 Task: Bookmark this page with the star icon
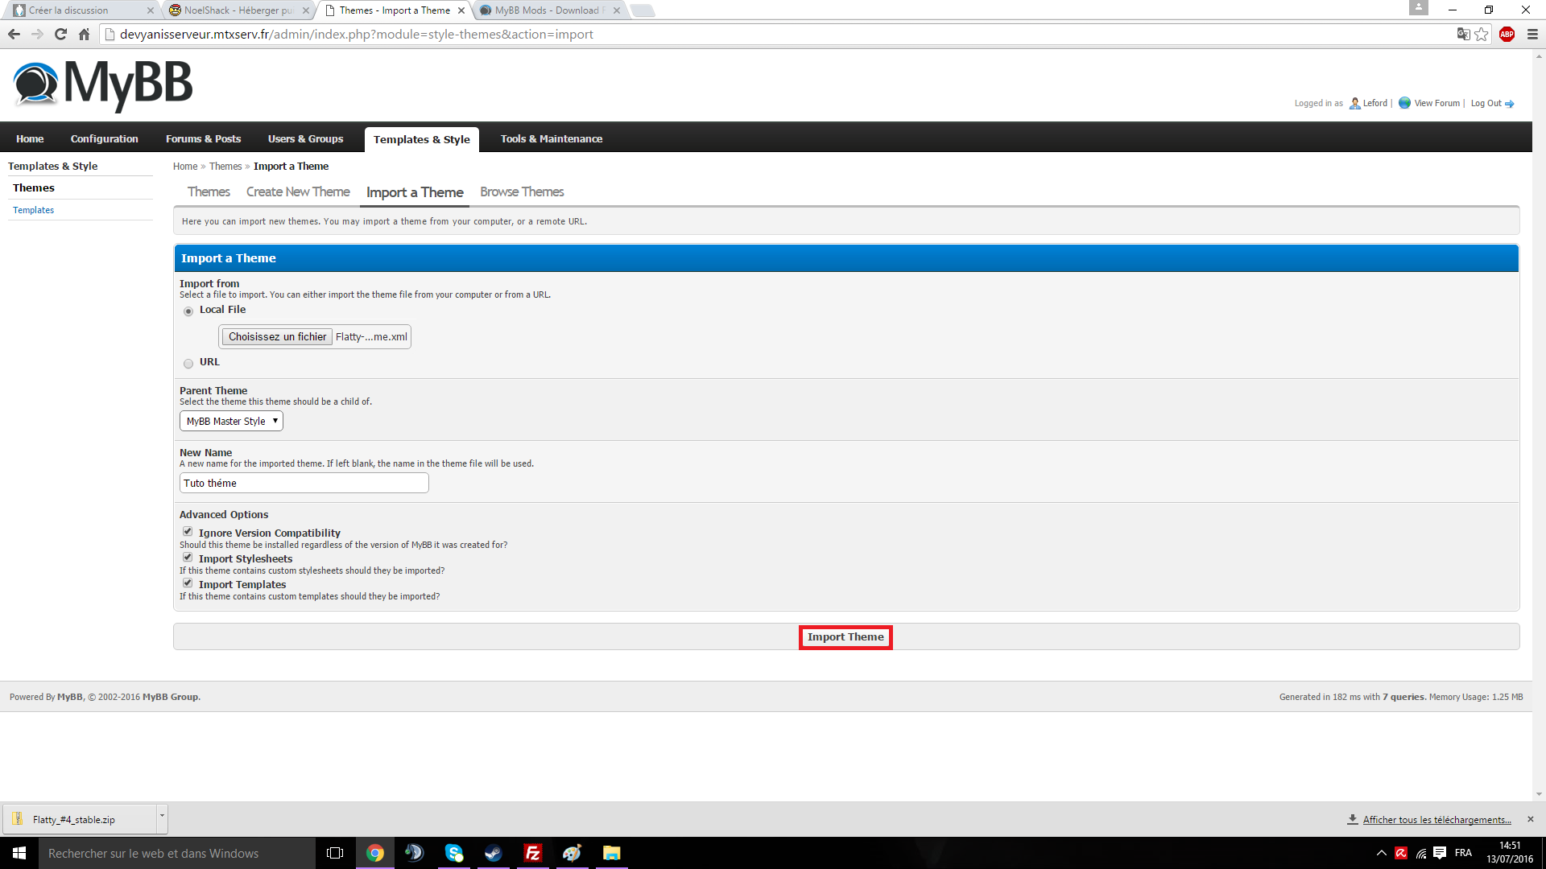tap(1482, 34)
